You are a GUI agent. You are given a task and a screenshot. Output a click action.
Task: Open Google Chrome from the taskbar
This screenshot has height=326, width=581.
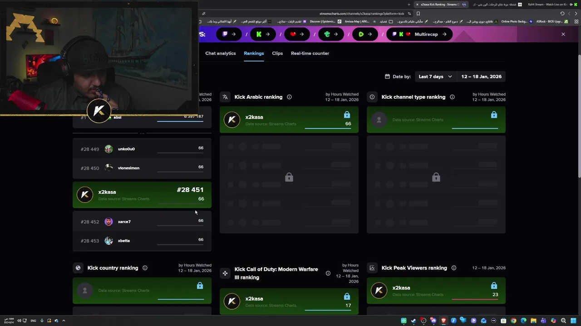tap(513, 321)
